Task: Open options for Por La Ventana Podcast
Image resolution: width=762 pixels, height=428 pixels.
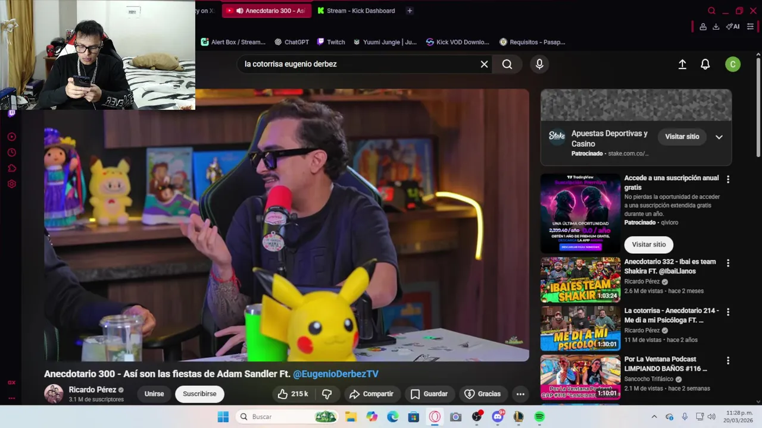Action: (727, 360)
